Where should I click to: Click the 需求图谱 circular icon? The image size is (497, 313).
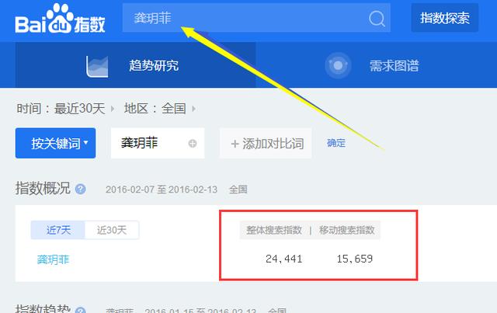click(338, 66)
